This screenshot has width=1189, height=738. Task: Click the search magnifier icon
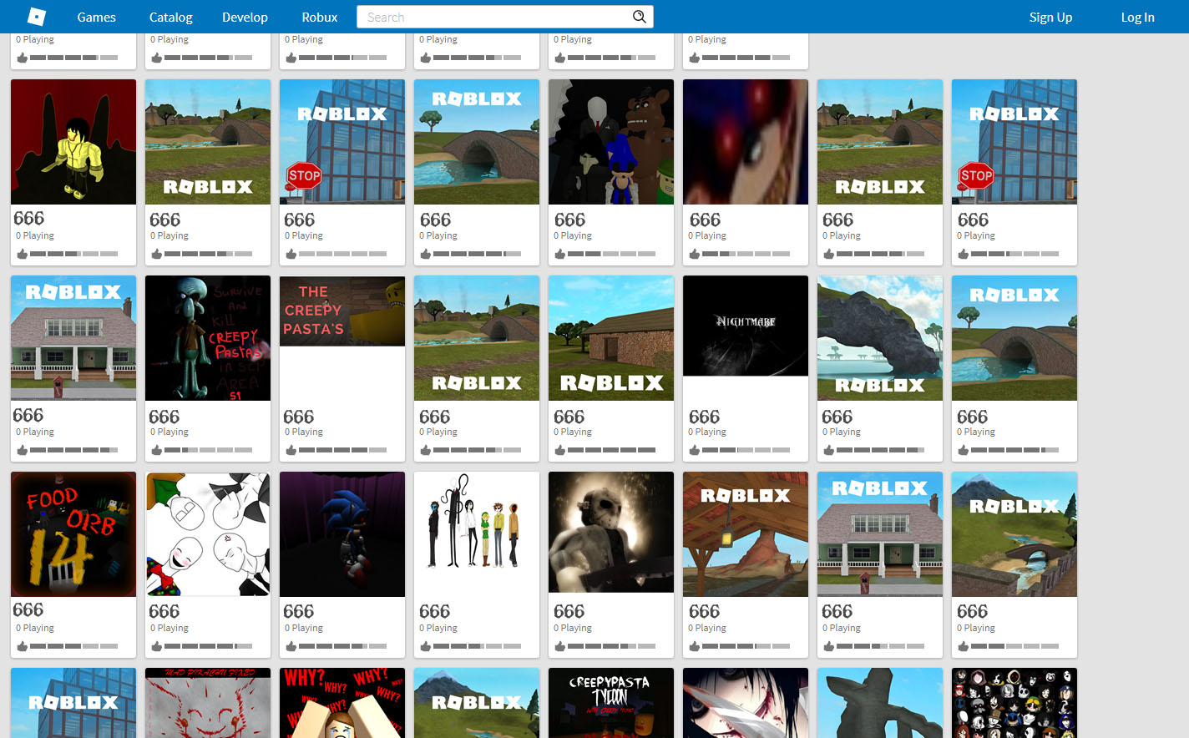pos(640,17)
